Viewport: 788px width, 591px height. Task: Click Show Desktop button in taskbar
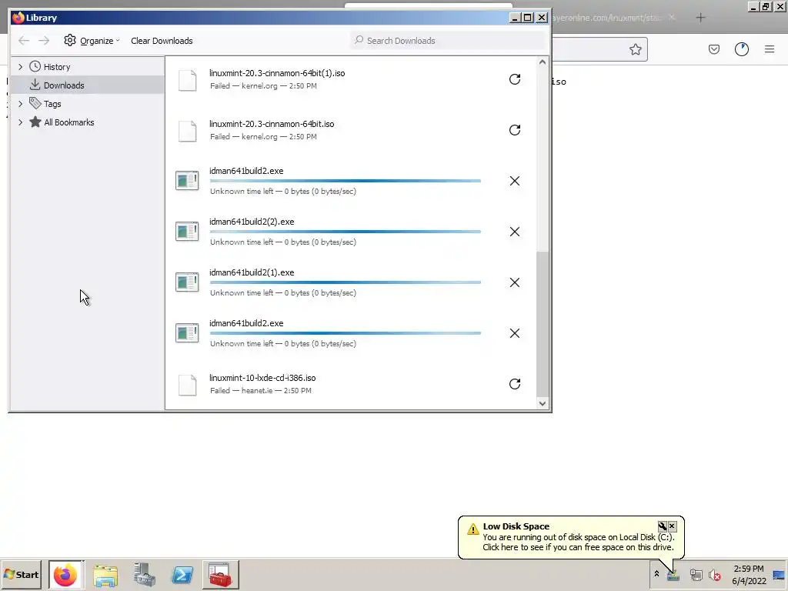coord(780,575)
